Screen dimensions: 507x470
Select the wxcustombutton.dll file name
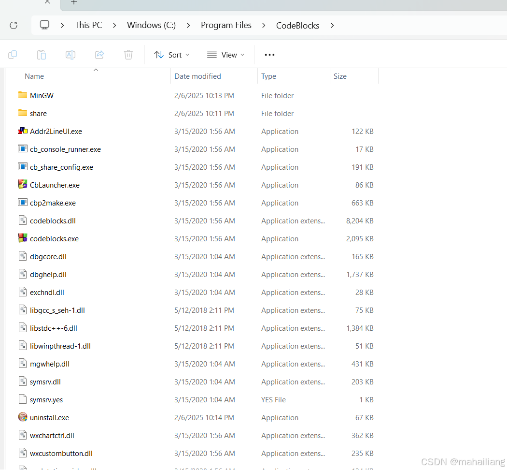coord(61,454)
